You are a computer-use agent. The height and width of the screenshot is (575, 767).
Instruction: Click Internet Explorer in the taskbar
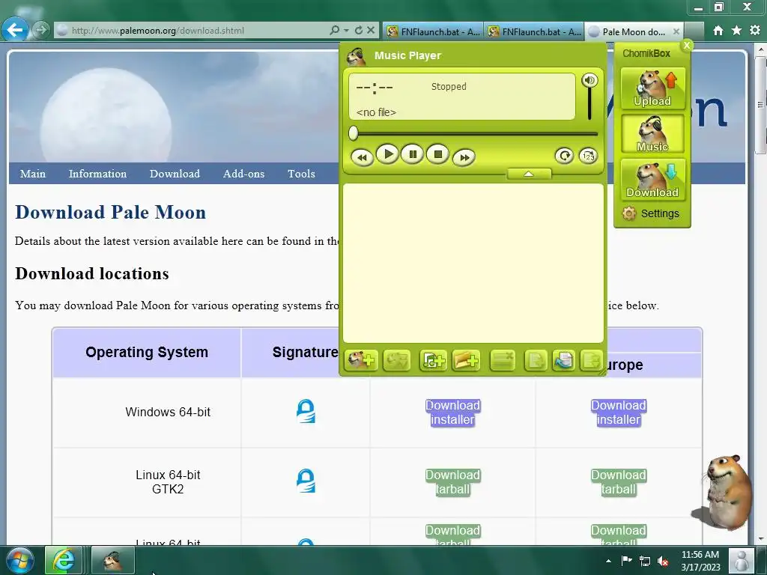pos(64,560)
